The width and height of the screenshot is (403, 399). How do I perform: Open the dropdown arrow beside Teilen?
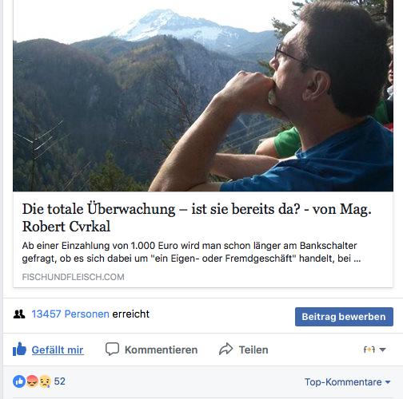coord(382,350)
